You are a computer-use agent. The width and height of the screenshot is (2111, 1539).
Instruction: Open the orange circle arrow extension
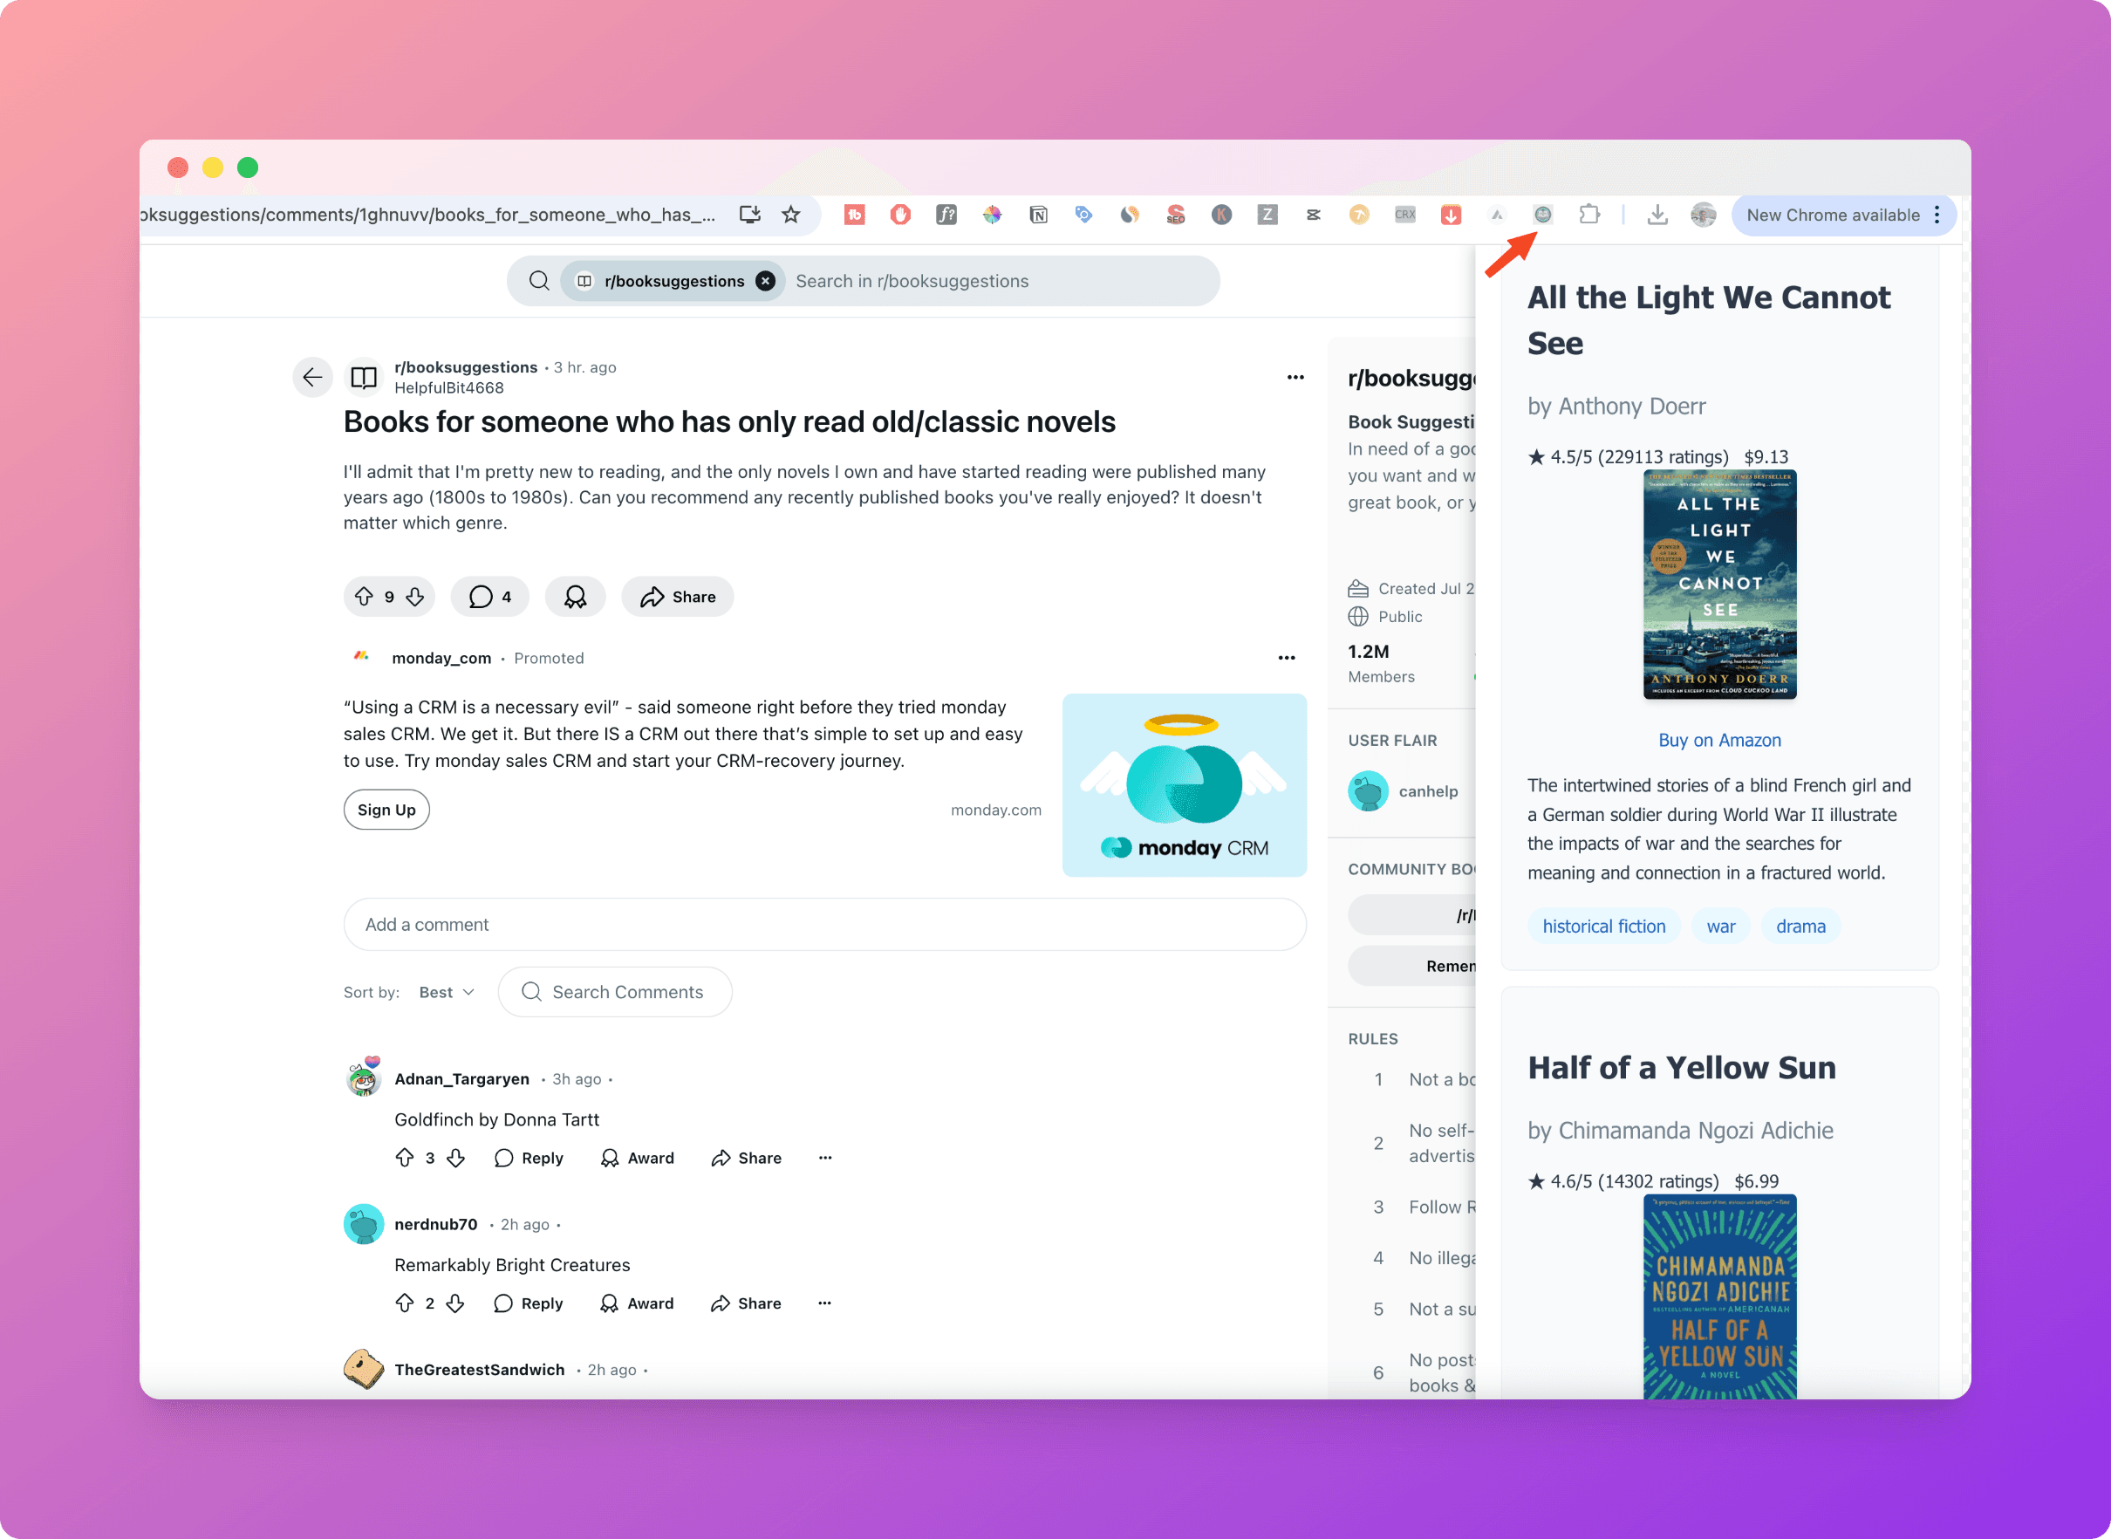pyautogui.click(x=1358, y=215)
